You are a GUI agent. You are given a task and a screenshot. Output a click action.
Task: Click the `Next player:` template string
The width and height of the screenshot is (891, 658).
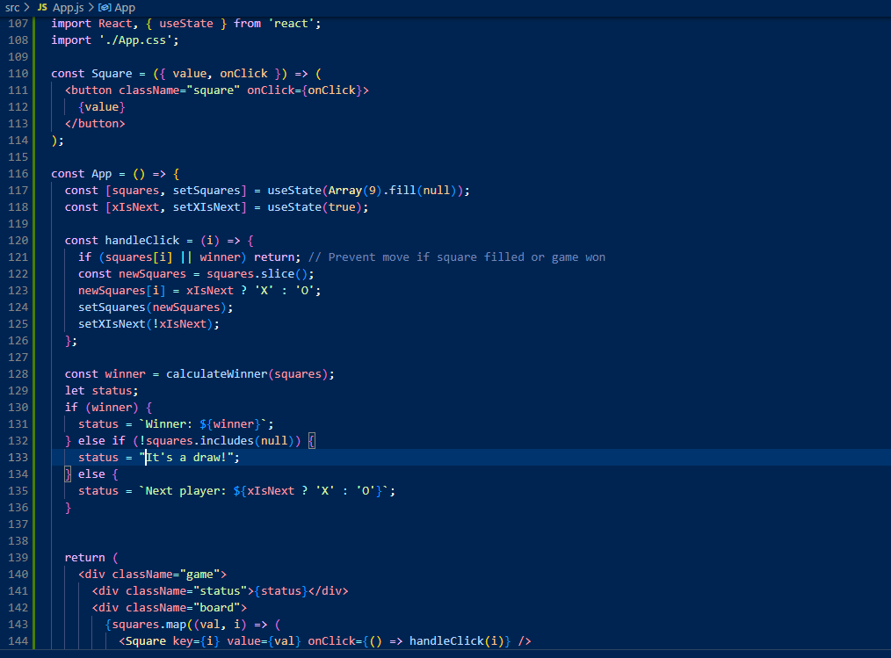point(264,491)
